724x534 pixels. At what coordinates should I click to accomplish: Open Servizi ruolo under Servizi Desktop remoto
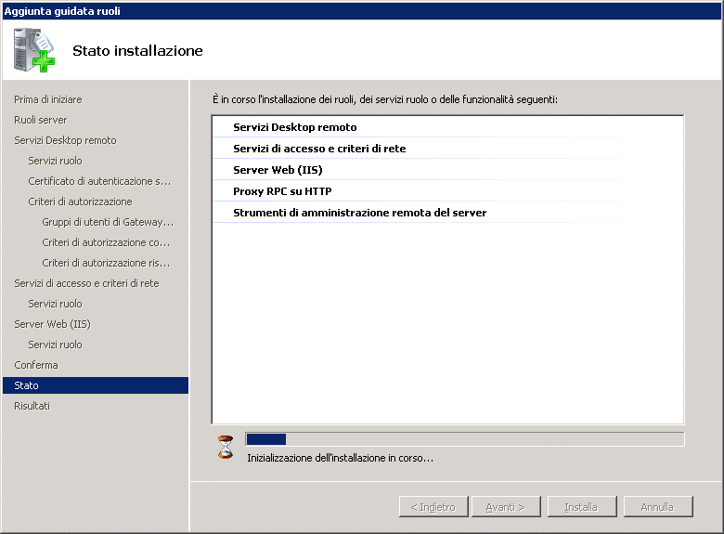click(55, 161)
